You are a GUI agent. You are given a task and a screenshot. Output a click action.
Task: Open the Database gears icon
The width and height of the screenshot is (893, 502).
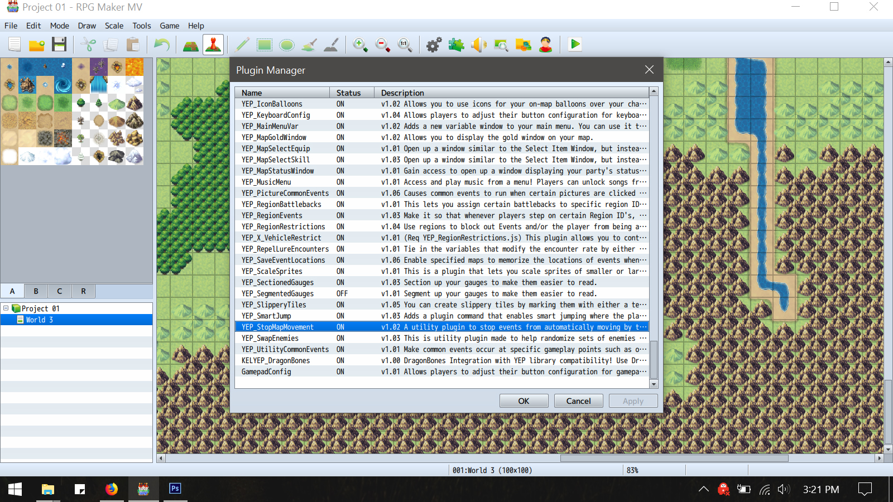point(434,45)
